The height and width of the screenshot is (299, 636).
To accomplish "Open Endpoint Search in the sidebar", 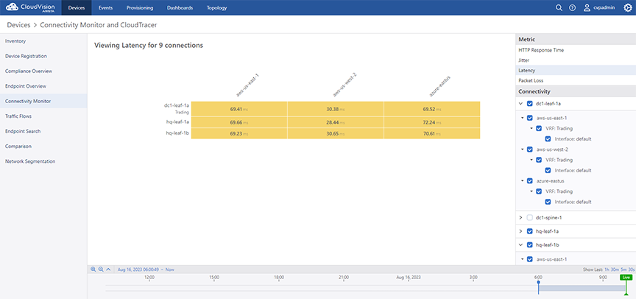I will tap(43, 131).
